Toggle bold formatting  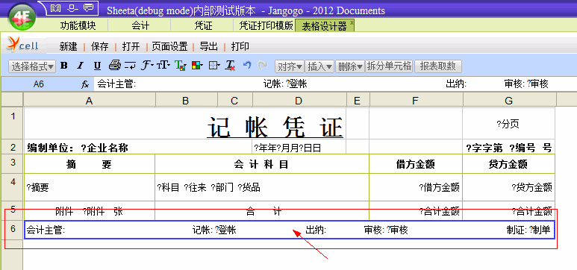(x=64, y=66)
